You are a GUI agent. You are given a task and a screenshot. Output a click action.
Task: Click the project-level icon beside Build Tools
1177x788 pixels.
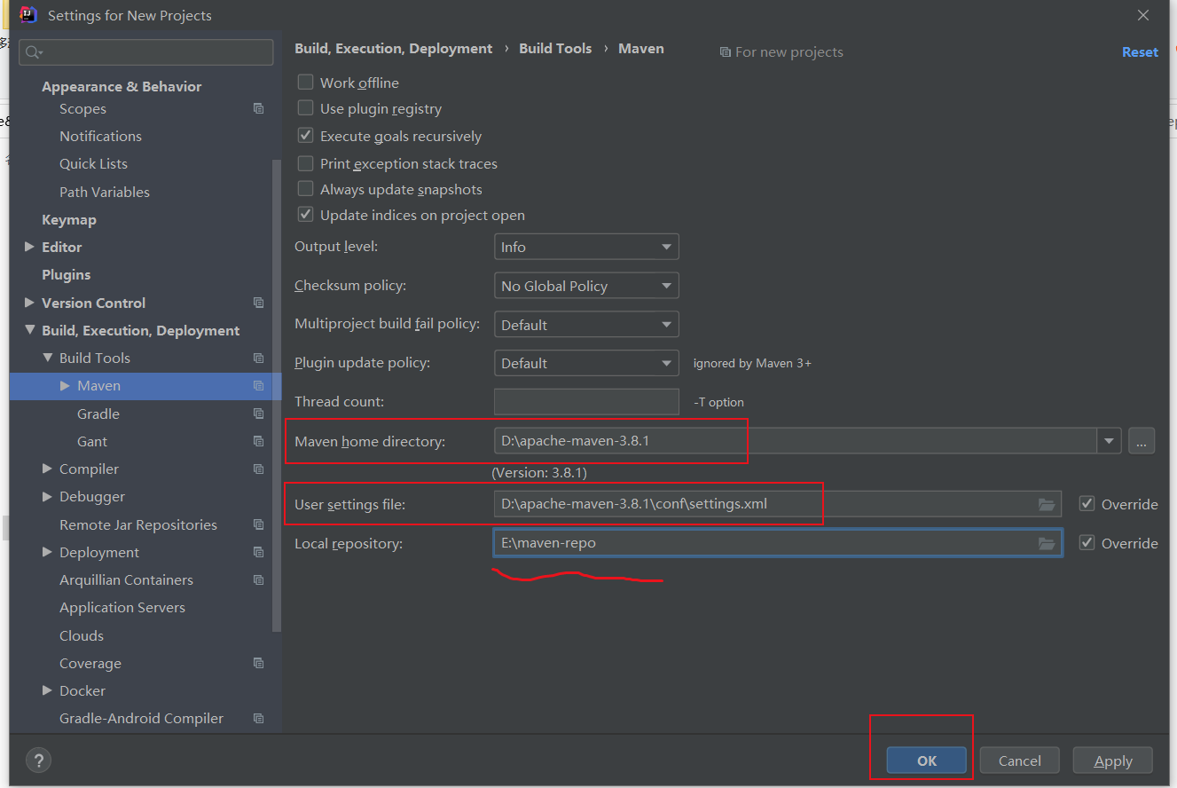pos(258,358)
